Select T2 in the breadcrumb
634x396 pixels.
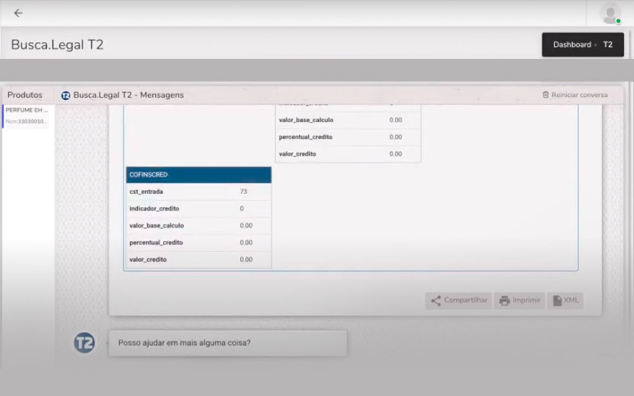click(607, 45)
